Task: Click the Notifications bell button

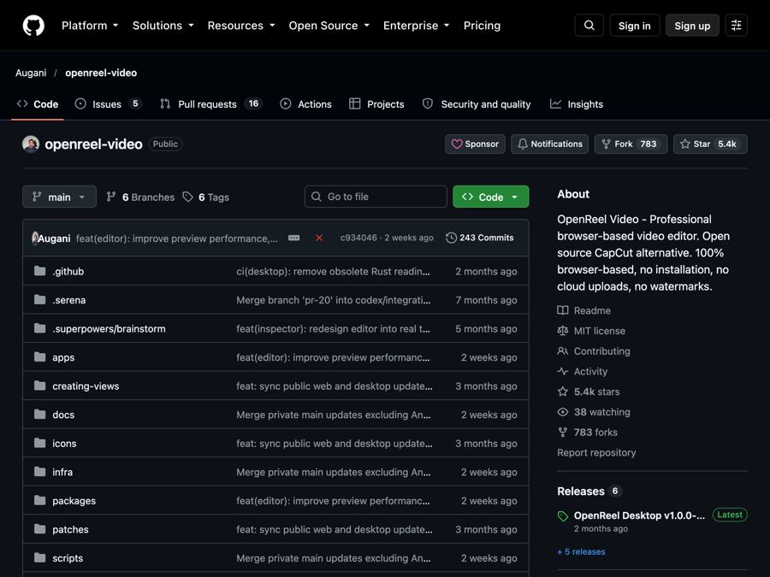Action: 549,144
